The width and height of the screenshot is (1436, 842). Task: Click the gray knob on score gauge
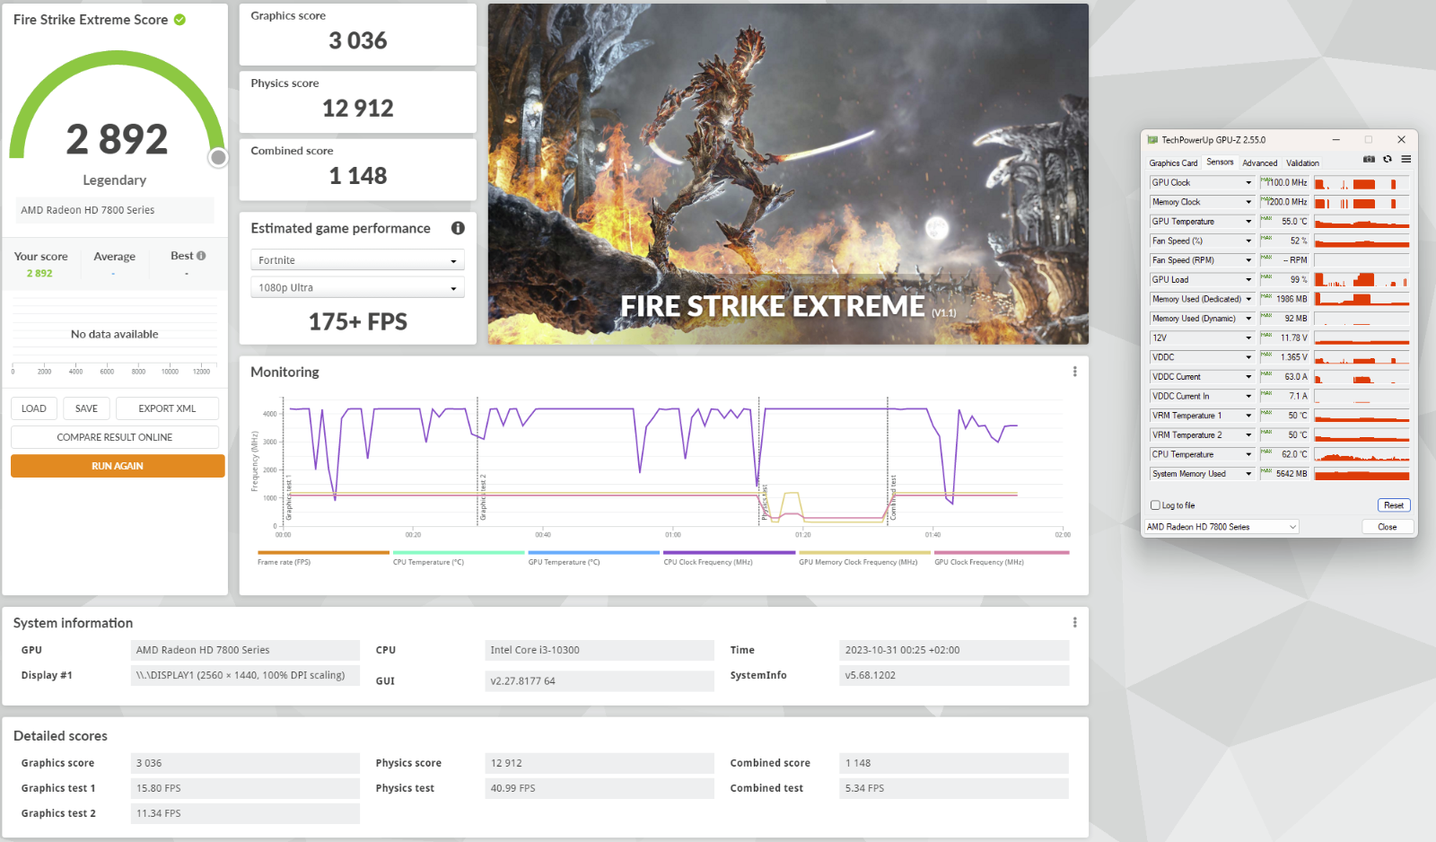(x=218, y=158)
